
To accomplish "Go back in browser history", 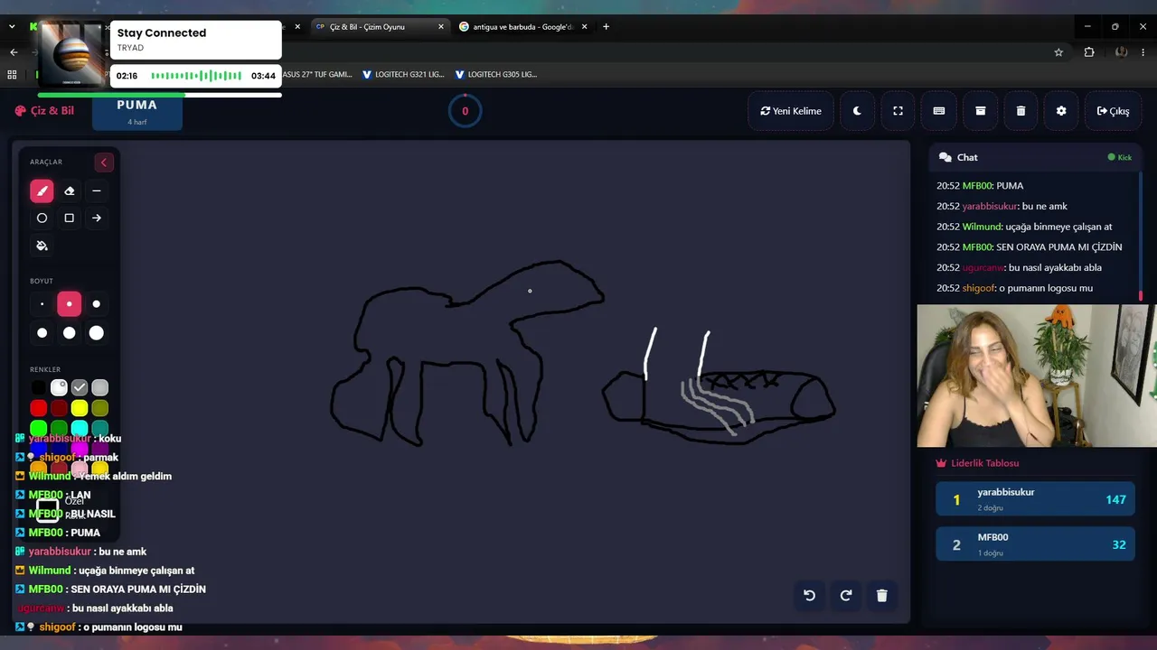I will [x=14, y=52].
